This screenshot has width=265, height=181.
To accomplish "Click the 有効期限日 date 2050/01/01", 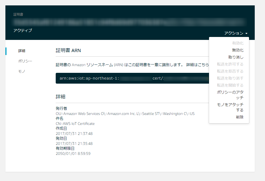I will coord(73,154).
